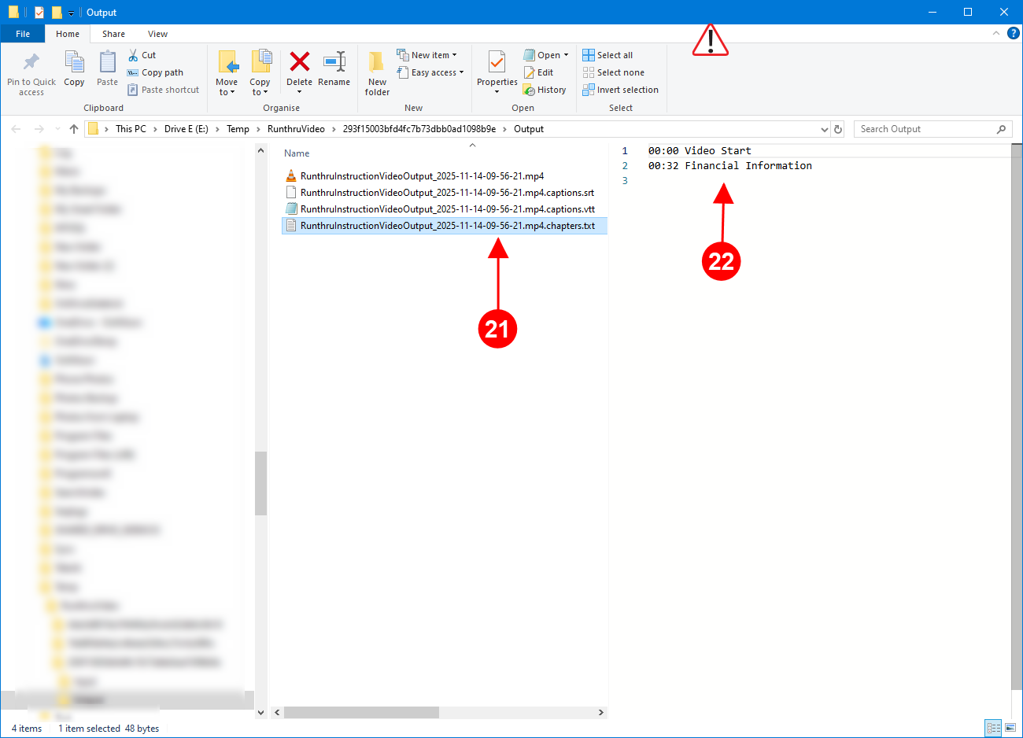Open file History in ribbon
The height and width of the screenshot is (738, 1023).
[545, 90]
